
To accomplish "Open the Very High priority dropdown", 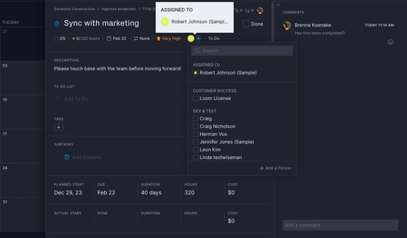I will (x=169, y=39).
